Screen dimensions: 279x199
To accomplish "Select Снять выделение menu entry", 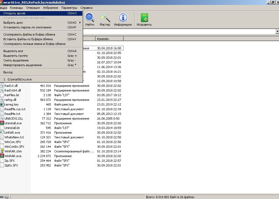I will click(x=41, y=60).
